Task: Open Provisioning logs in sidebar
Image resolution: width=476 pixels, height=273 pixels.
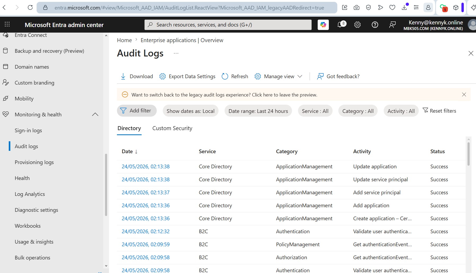Action: 34,162
